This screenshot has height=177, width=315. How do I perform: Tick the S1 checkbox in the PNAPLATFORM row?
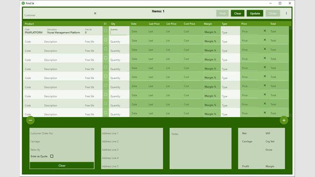click(105, 31)
